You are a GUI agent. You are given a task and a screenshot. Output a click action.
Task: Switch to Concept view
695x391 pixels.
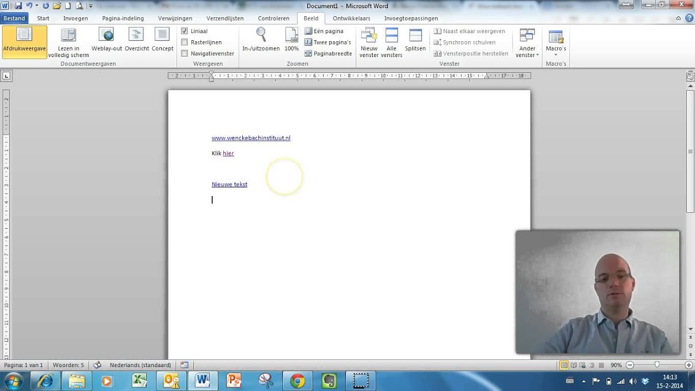tap(162, 40)
